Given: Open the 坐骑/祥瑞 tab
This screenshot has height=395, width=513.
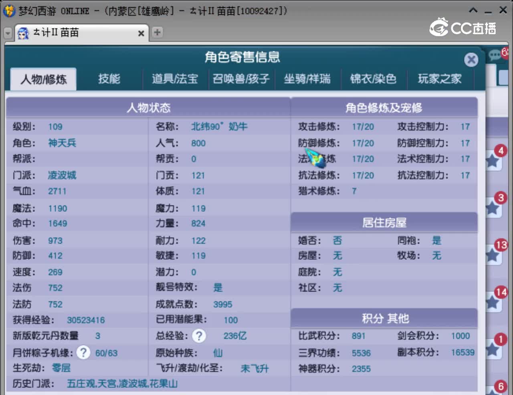Looking at the screenshot, I should pos(307,79).
